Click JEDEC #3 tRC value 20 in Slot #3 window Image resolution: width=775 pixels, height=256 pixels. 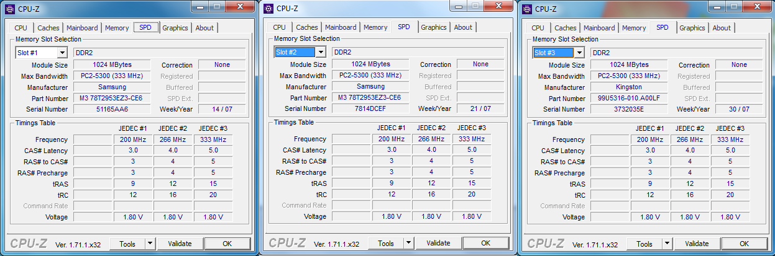point(730,195)
